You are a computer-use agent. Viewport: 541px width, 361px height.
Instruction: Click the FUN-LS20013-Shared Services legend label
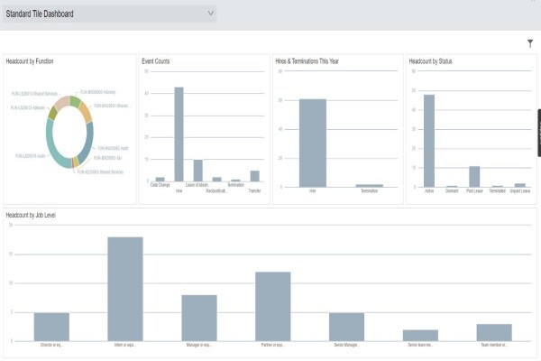34,94
